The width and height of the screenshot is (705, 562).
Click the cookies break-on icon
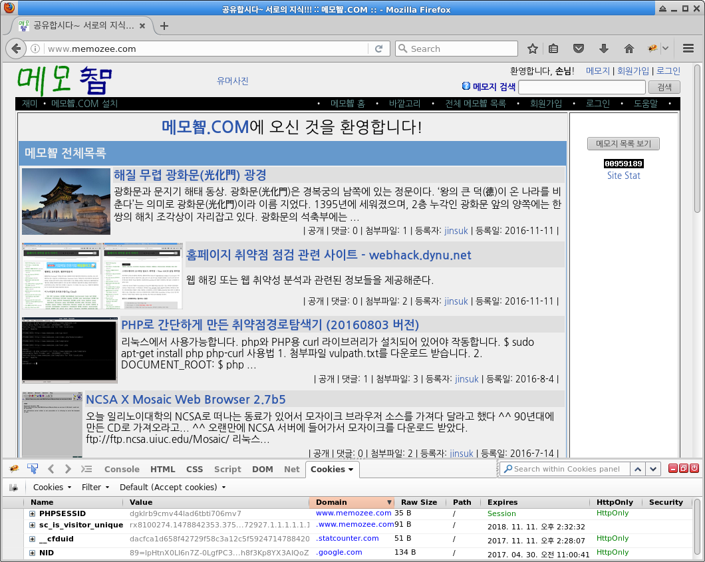tap(14, 488)
